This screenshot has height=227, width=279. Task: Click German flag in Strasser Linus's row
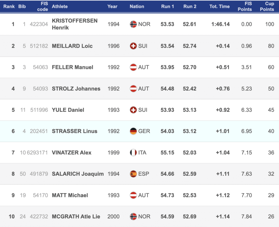133,131
